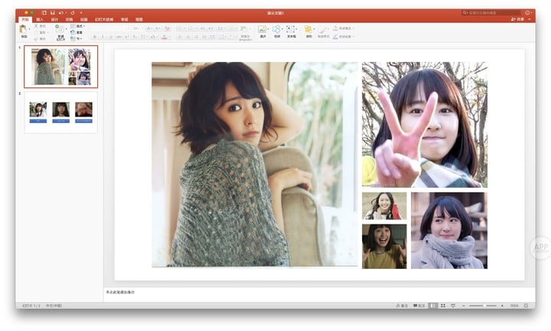Toggle the Notes pane in status bar
Viewport: 551px width, 331px height.
pos(402,306)
